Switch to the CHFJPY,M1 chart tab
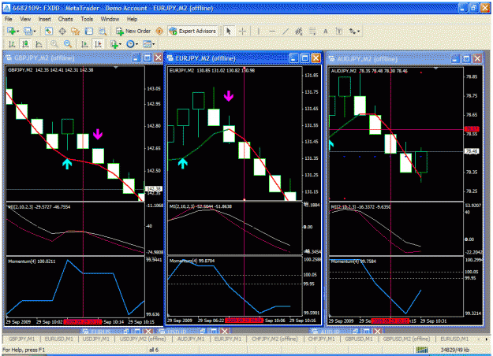The width and height of the screenshot is (493, 356). [x=321, y=339]
